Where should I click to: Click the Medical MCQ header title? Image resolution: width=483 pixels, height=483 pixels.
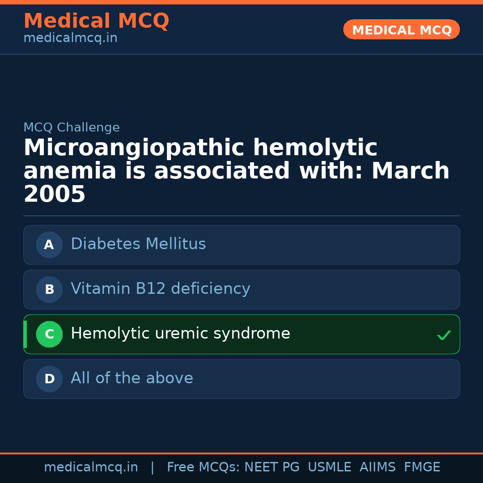pos(96,21)
